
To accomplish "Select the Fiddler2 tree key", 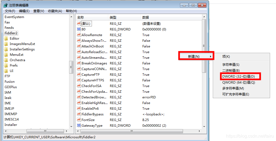I will pyautogui.click(x=11, y=33).
